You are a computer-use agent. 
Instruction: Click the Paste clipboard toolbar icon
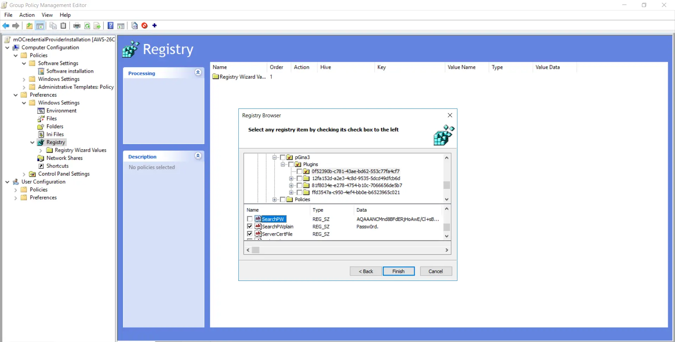(63, 26)
